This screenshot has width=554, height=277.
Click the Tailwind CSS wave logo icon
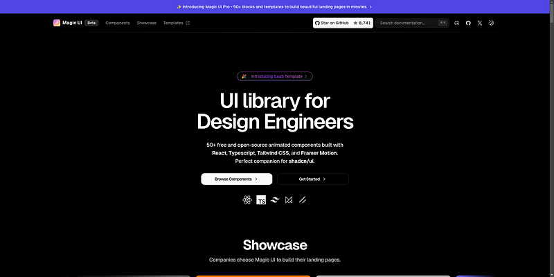275,199
